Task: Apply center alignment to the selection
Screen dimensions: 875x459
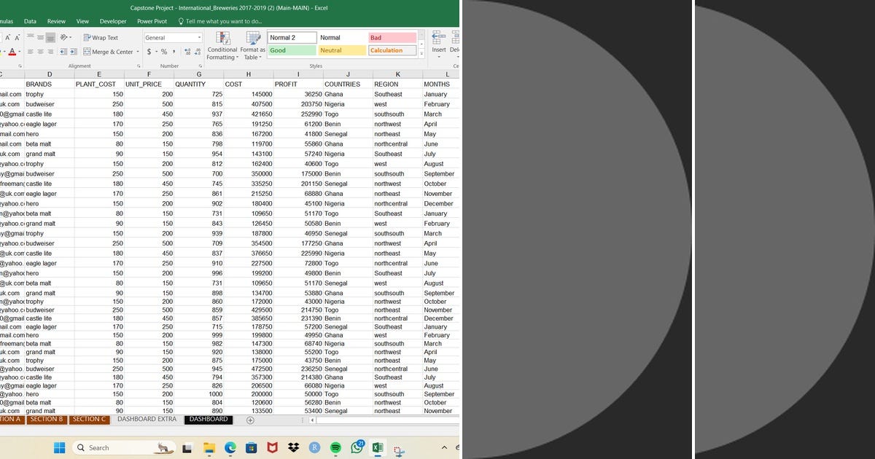Action: (41, 51)
